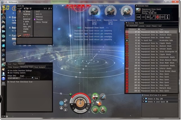Click the Autopilot 'A' button
The image size is (181, 120).
[x=65, y=110]
